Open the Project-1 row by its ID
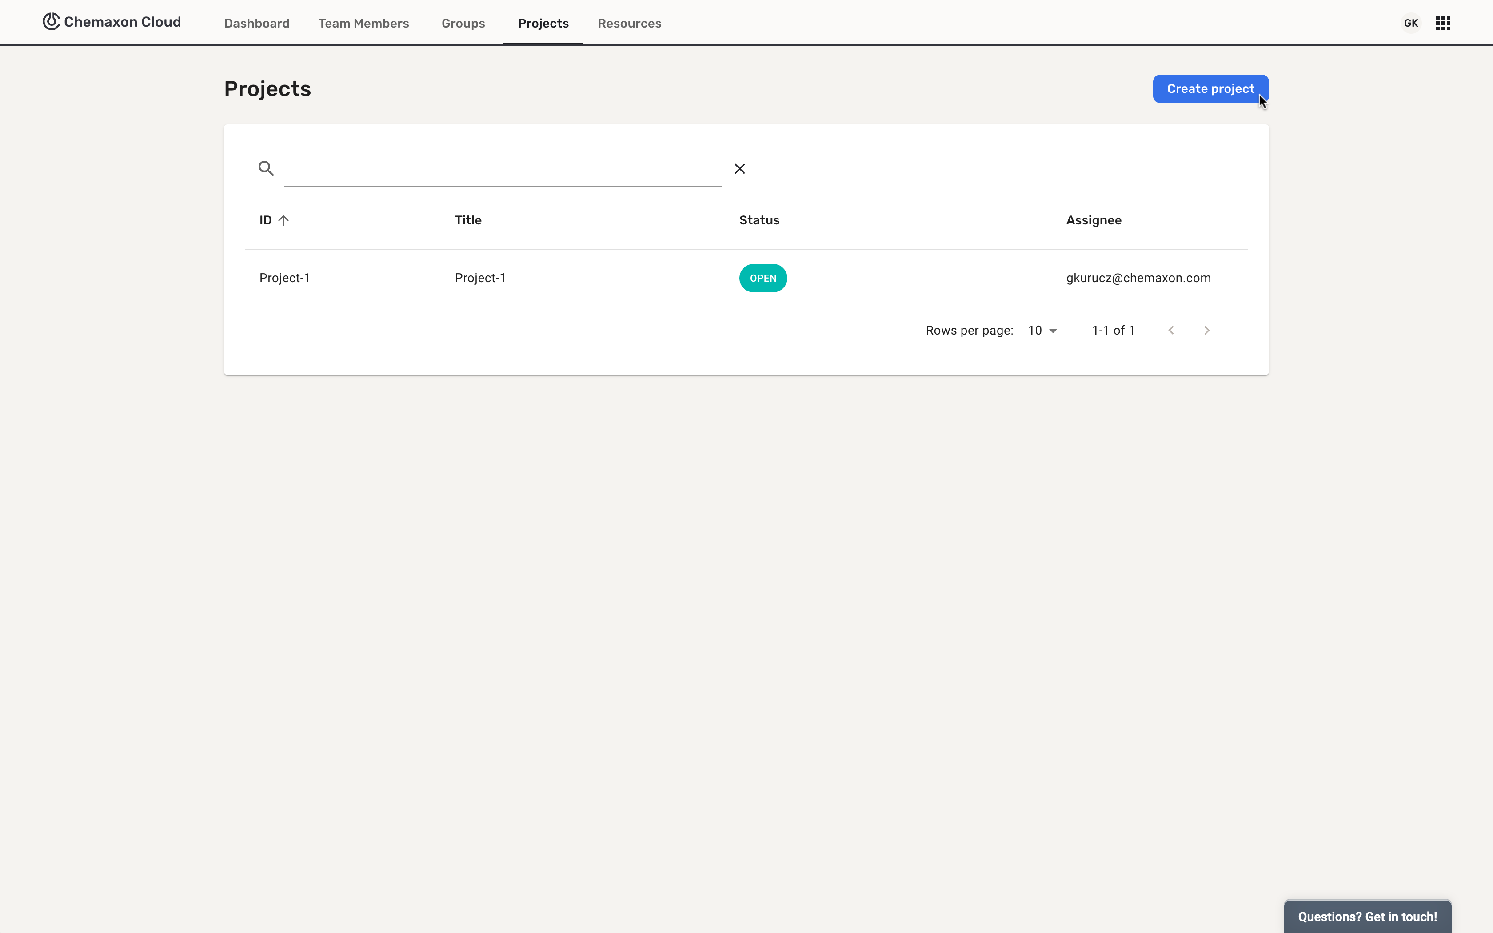Image resolution: width=1493 pixels, height=933 pixels. point(284,278)
